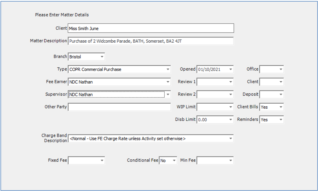
Task: Open the Branch dropdown showing Bristol
Action: [102, 57]
